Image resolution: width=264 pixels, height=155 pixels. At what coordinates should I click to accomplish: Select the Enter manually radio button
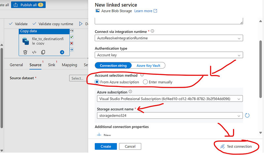pos(145,82)
